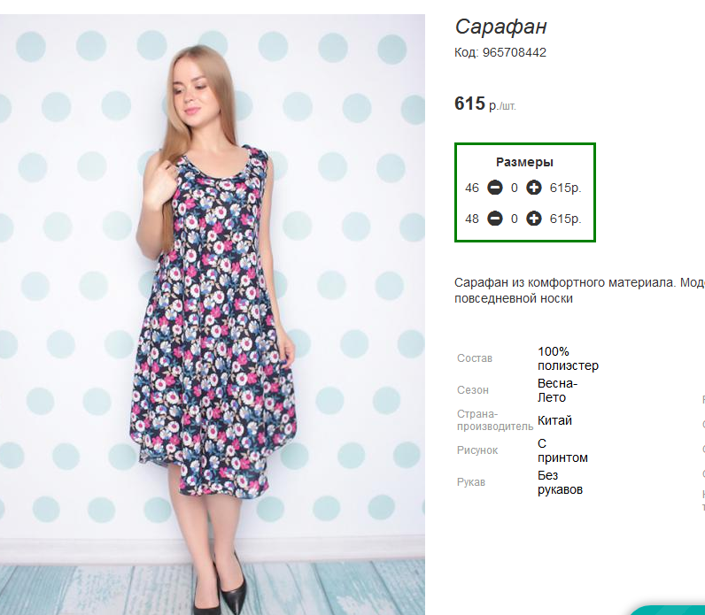Viewport: 705px width, 615px height.
Task: Decrease quantity for size 48
Action: tap(495, 219)
